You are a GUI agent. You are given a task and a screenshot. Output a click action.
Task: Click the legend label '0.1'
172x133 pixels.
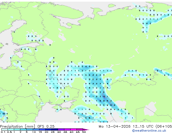tap(3, 132)
